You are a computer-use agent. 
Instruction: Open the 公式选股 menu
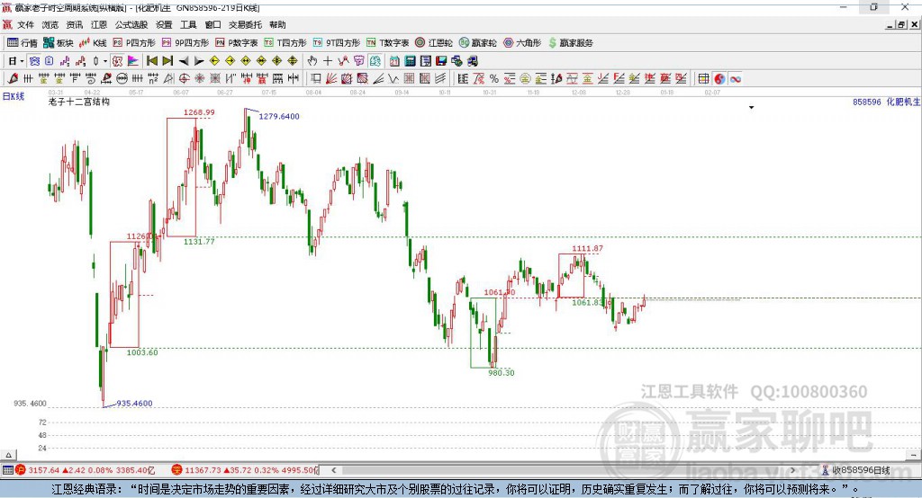[131, 24]
